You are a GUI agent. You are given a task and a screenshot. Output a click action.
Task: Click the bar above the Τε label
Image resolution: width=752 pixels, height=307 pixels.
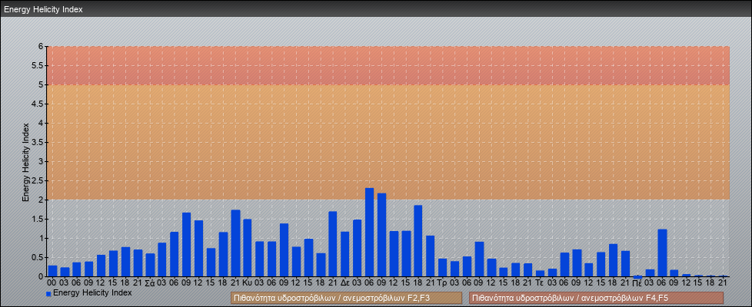click(x=540, y=273)
